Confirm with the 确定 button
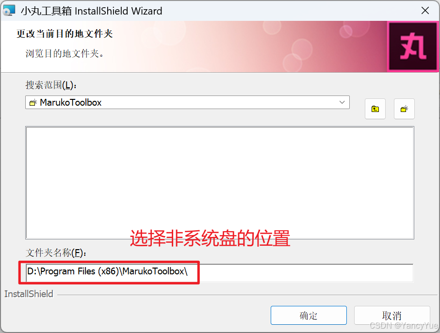The width and height of the screenshot is (440, 333). point(309,316)
